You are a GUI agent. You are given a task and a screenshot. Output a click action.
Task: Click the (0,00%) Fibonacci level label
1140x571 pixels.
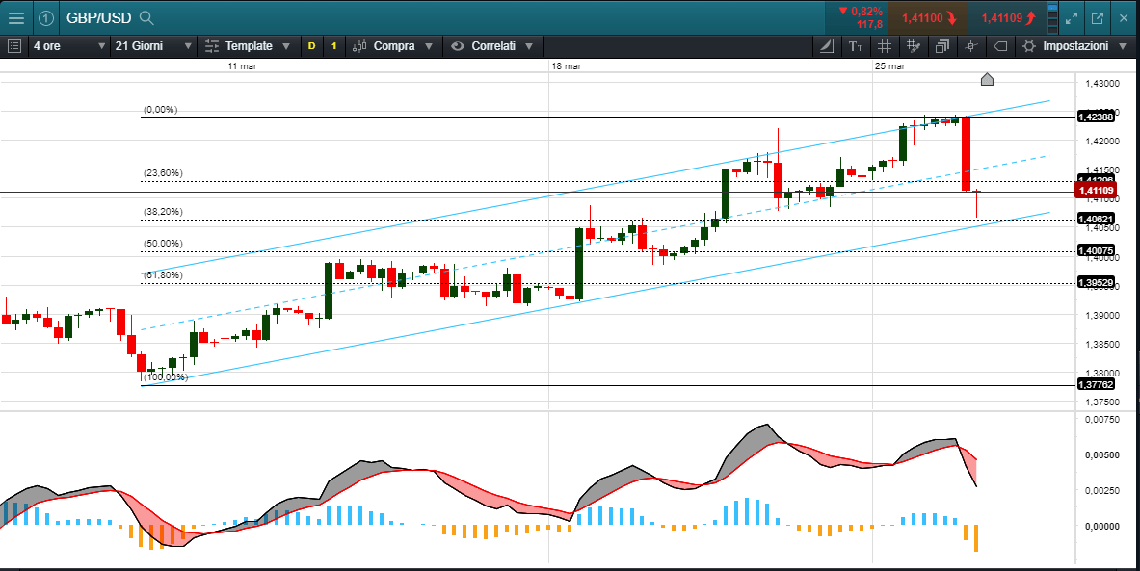(160, 110)
